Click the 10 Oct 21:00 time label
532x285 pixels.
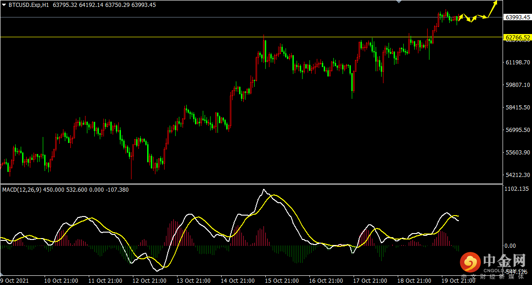[61, 281]
